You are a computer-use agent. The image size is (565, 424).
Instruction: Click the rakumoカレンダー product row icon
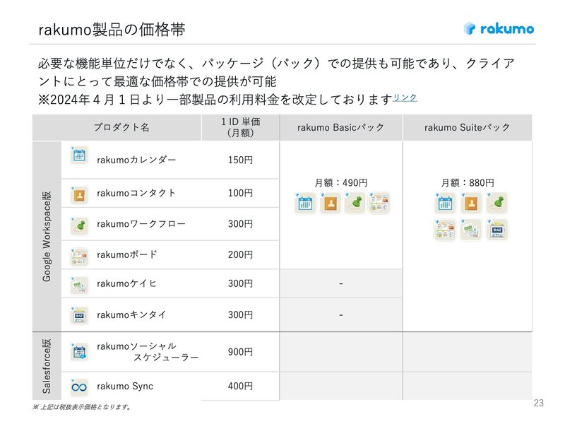coord(79,155)
